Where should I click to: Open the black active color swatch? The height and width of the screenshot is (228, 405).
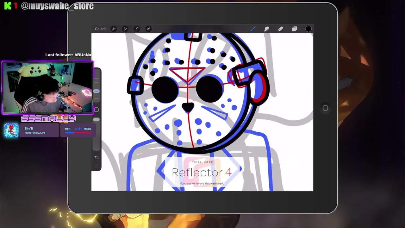pyautogui.click(x=308, y=29)
